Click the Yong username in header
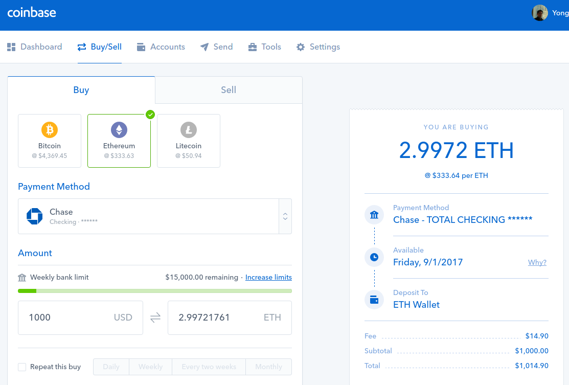Viewport: 569px width, 385px height. 560,13
